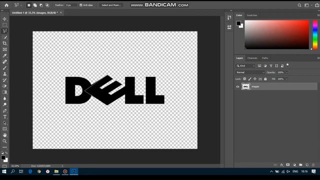This screenshot has height=180, width=320.
Task: Select the Rectangle shape tool
Action: coord(4,129)
